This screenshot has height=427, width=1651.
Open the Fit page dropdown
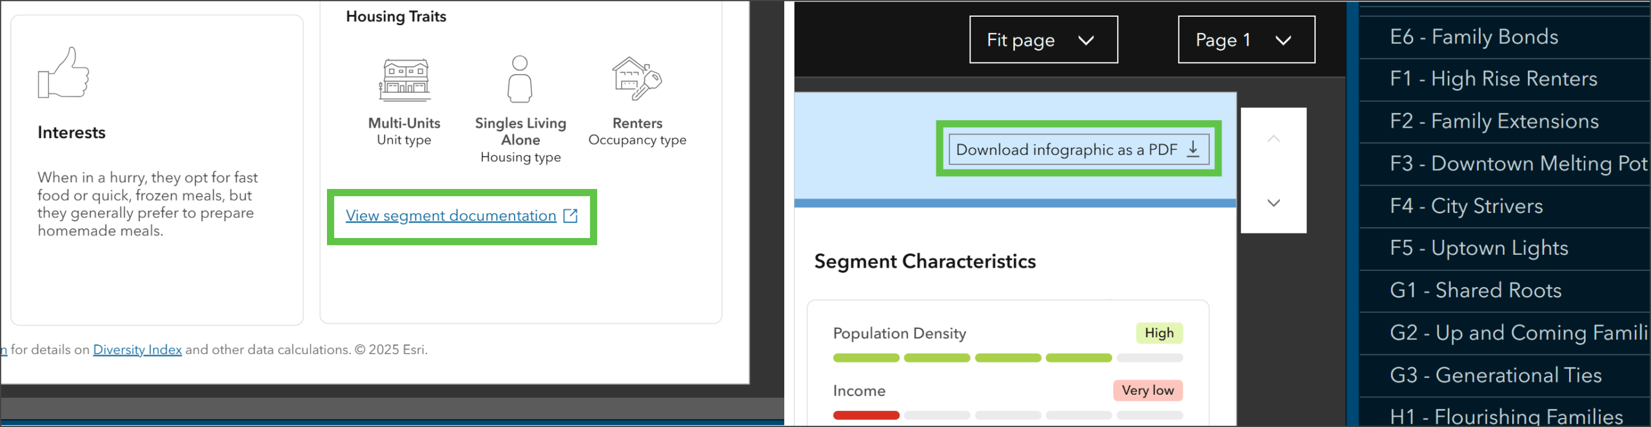coord(1043,40)
